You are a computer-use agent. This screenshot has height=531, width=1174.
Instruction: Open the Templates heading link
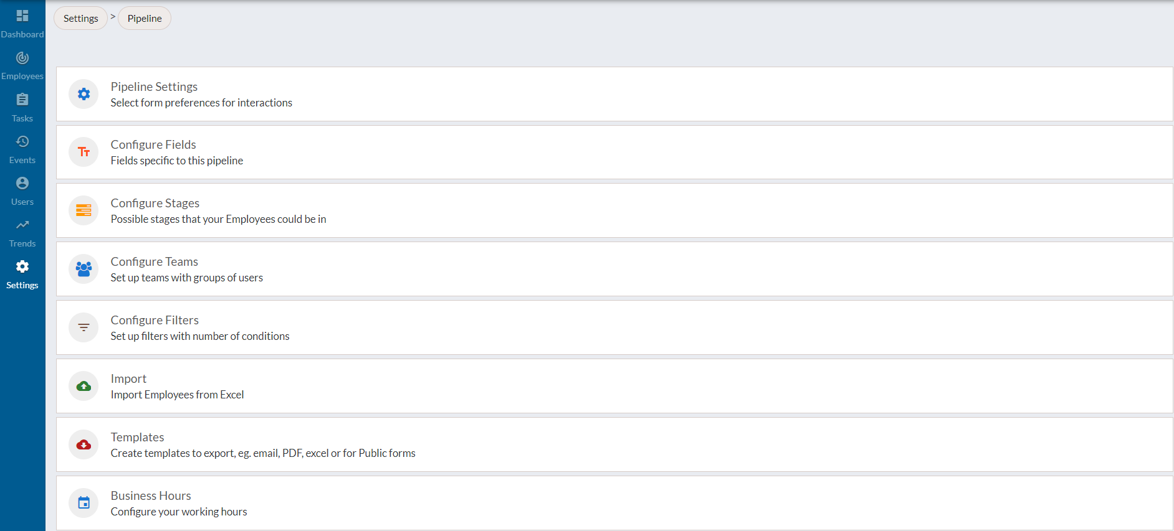coord(138,437)
